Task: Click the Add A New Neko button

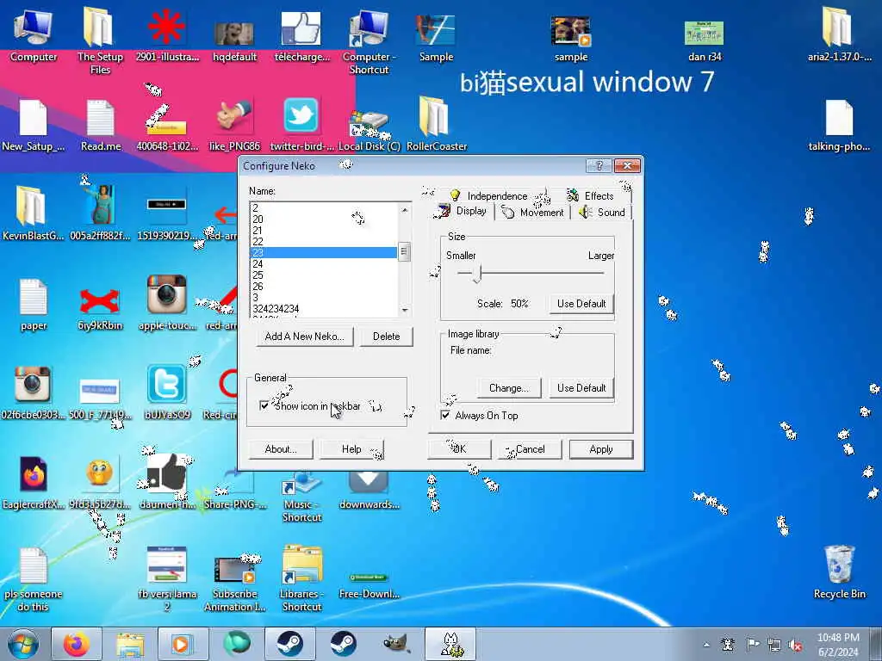Action: (x=304, y=337)
